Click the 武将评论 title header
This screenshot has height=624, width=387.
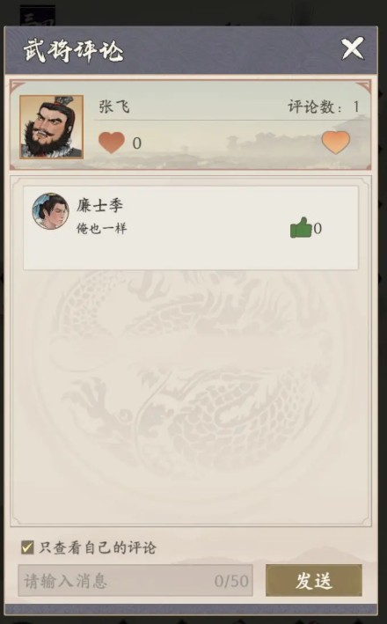click(73, 51)
